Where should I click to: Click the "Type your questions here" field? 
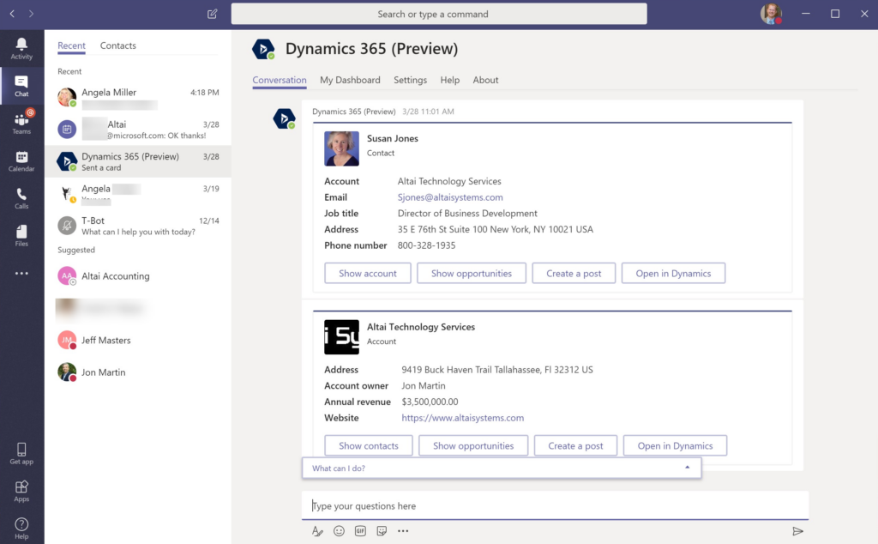[555, 506]
